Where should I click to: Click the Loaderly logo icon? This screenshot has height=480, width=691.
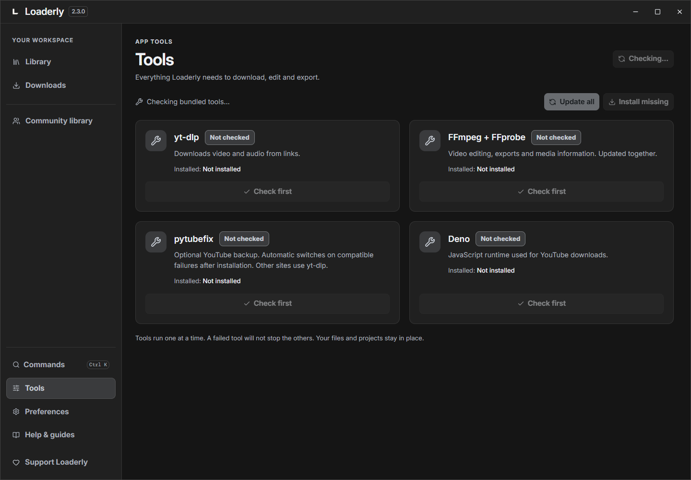coord(15,12)
